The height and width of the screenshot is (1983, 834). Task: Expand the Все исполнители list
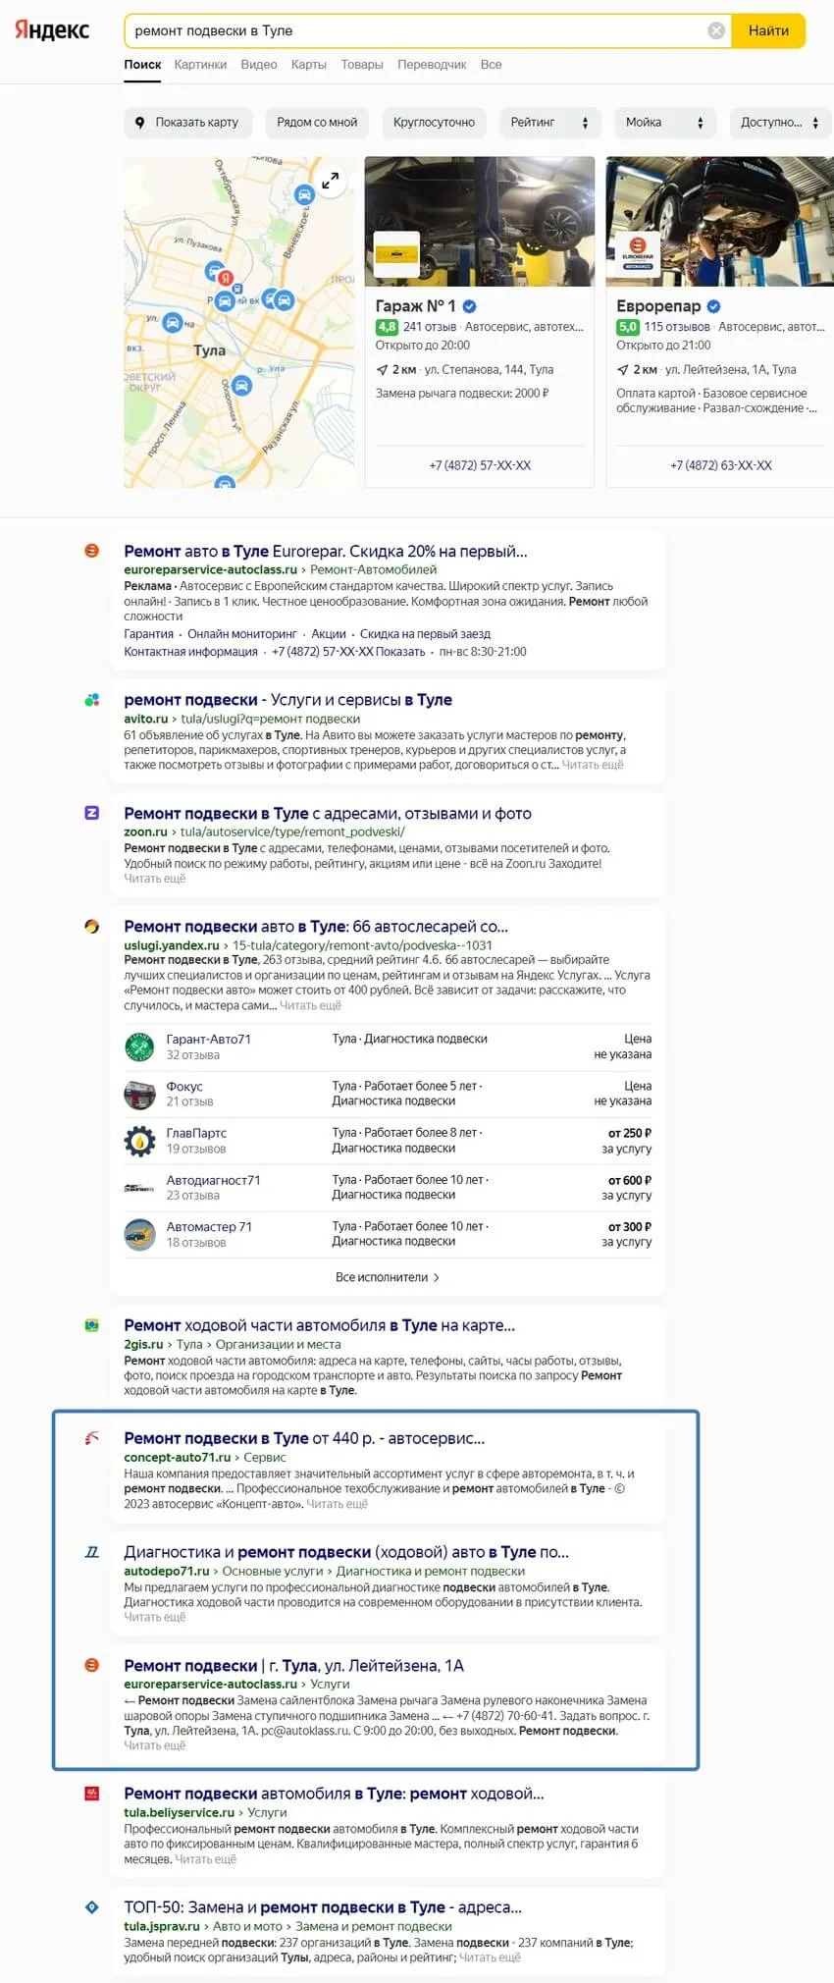[x=387, y=1277]
